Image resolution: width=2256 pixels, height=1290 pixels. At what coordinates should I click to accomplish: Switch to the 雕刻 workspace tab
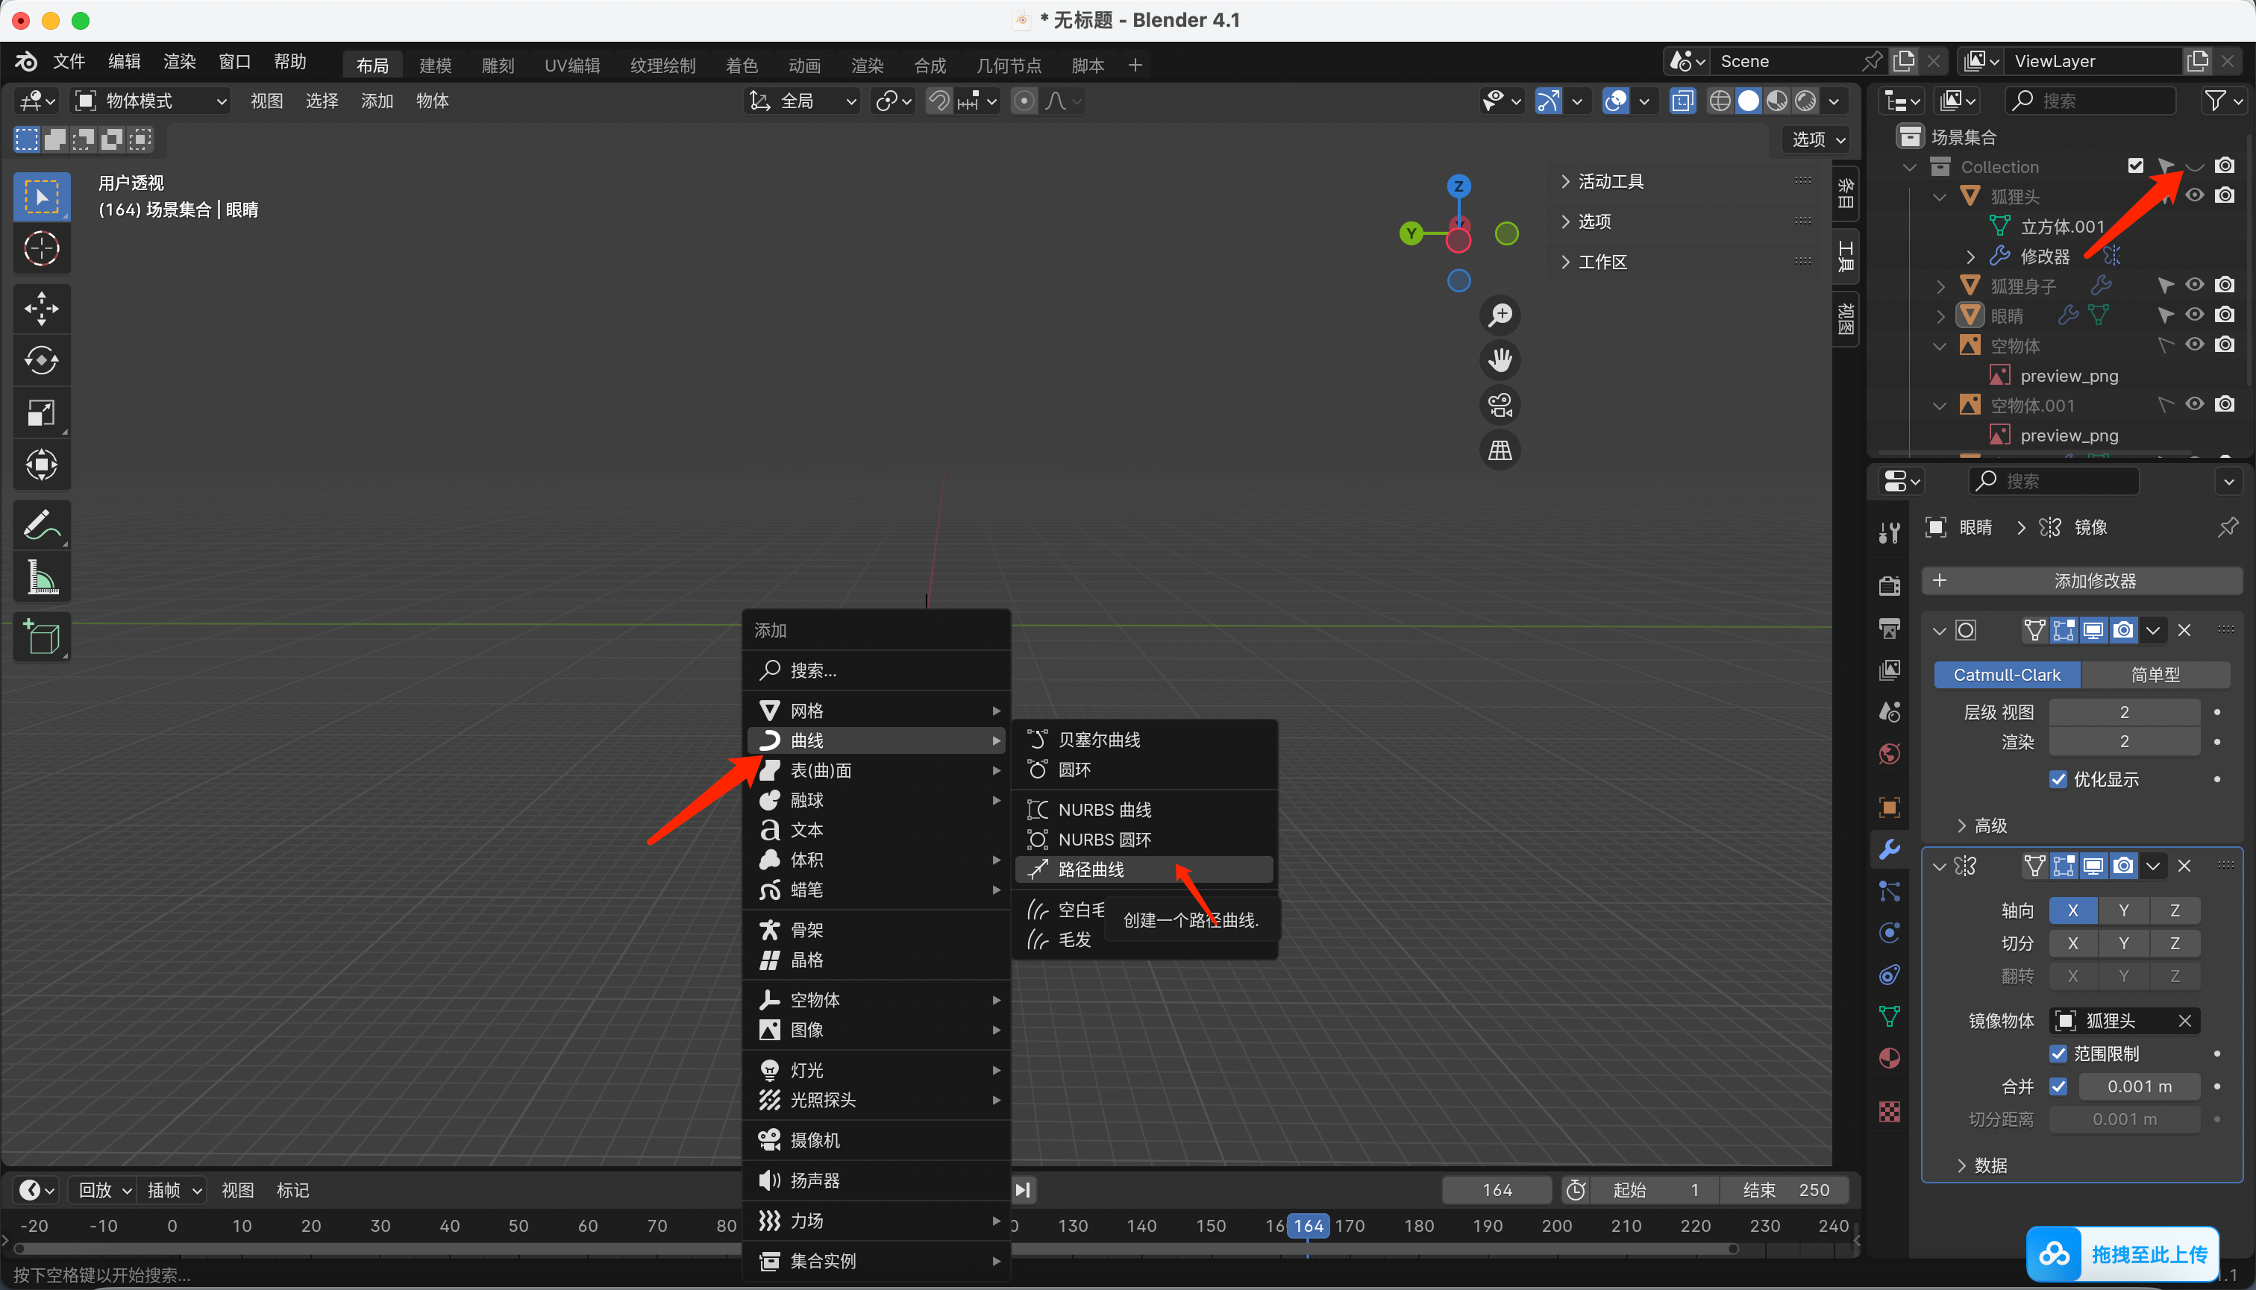point(498,66)
